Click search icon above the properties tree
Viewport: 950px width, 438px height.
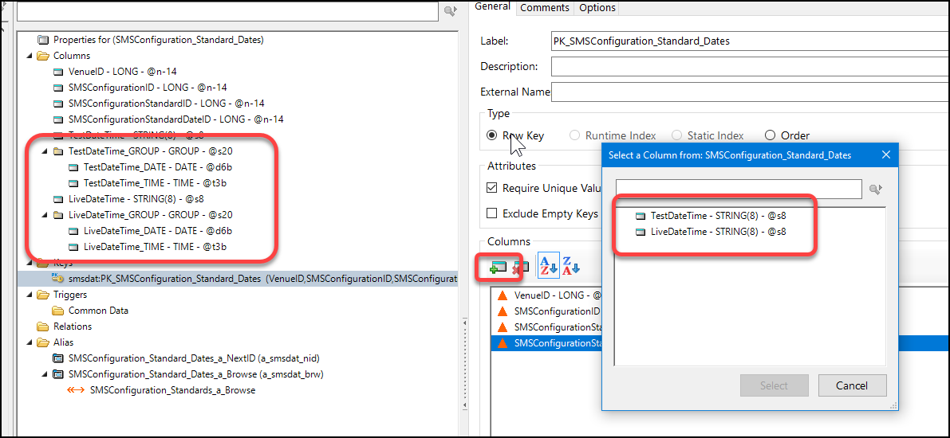pos(450,11)
